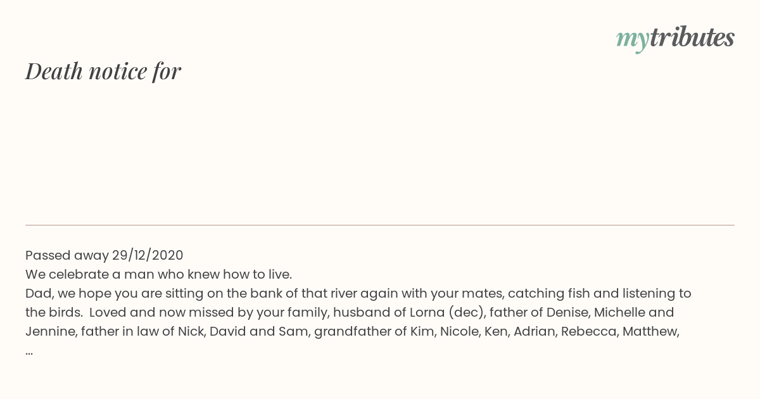The image size is (760, 399).
Task: Expand truncated text via the ellipsis
Action: [29, 351]
